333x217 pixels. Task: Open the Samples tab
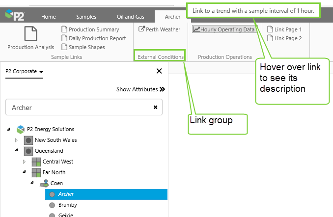(86, 17)
